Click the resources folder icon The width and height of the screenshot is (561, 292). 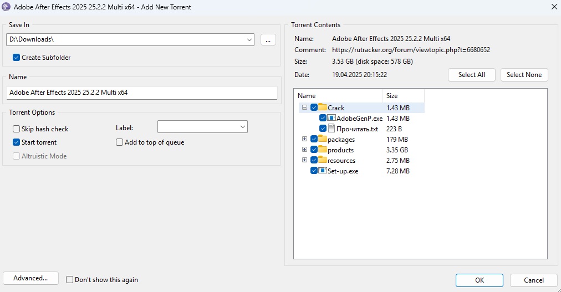323,160
